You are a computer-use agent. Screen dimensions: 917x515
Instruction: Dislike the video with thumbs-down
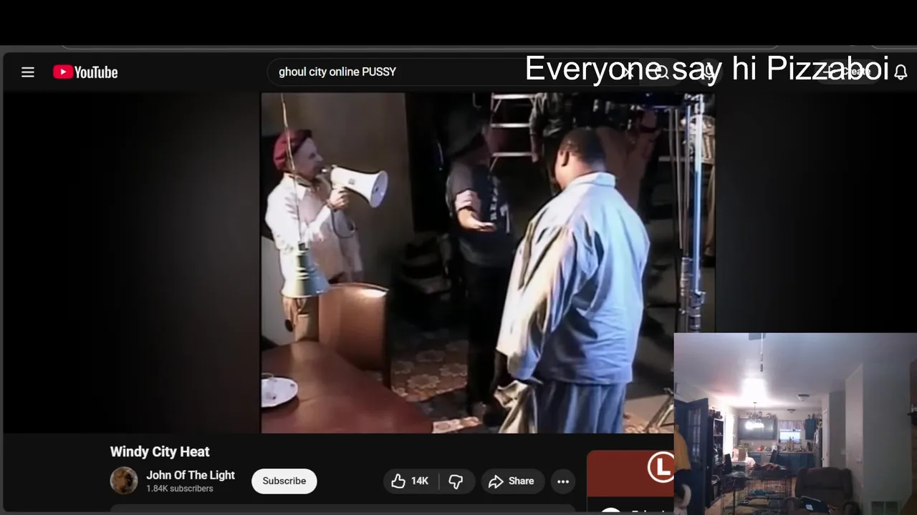coord(456,481)
